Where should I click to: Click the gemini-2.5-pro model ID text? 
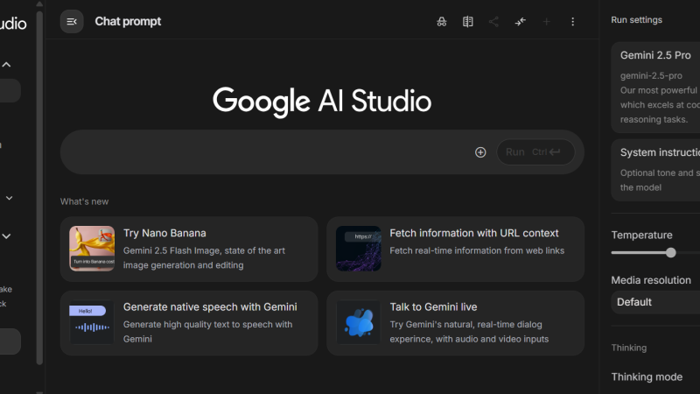tap(651, 75)
